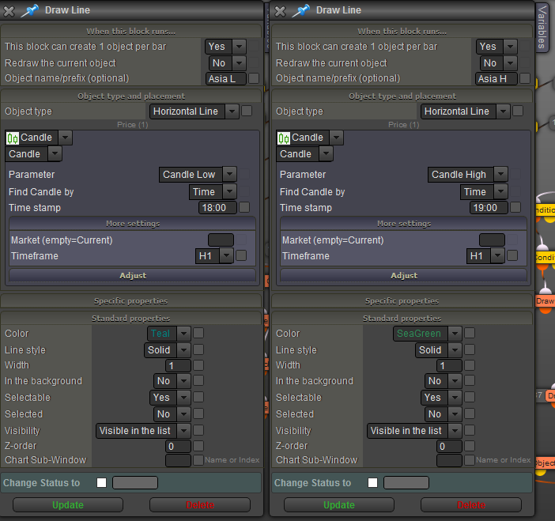The width and height of the screenshot is (555, 521).
Task: Click the Width field in right panel
Action: [x=449, y=365]
